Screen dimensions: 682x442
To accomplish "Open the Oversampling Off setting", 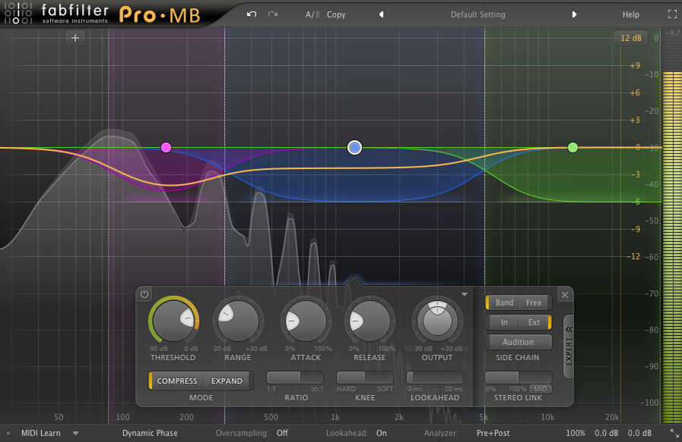I will (283, 433).
